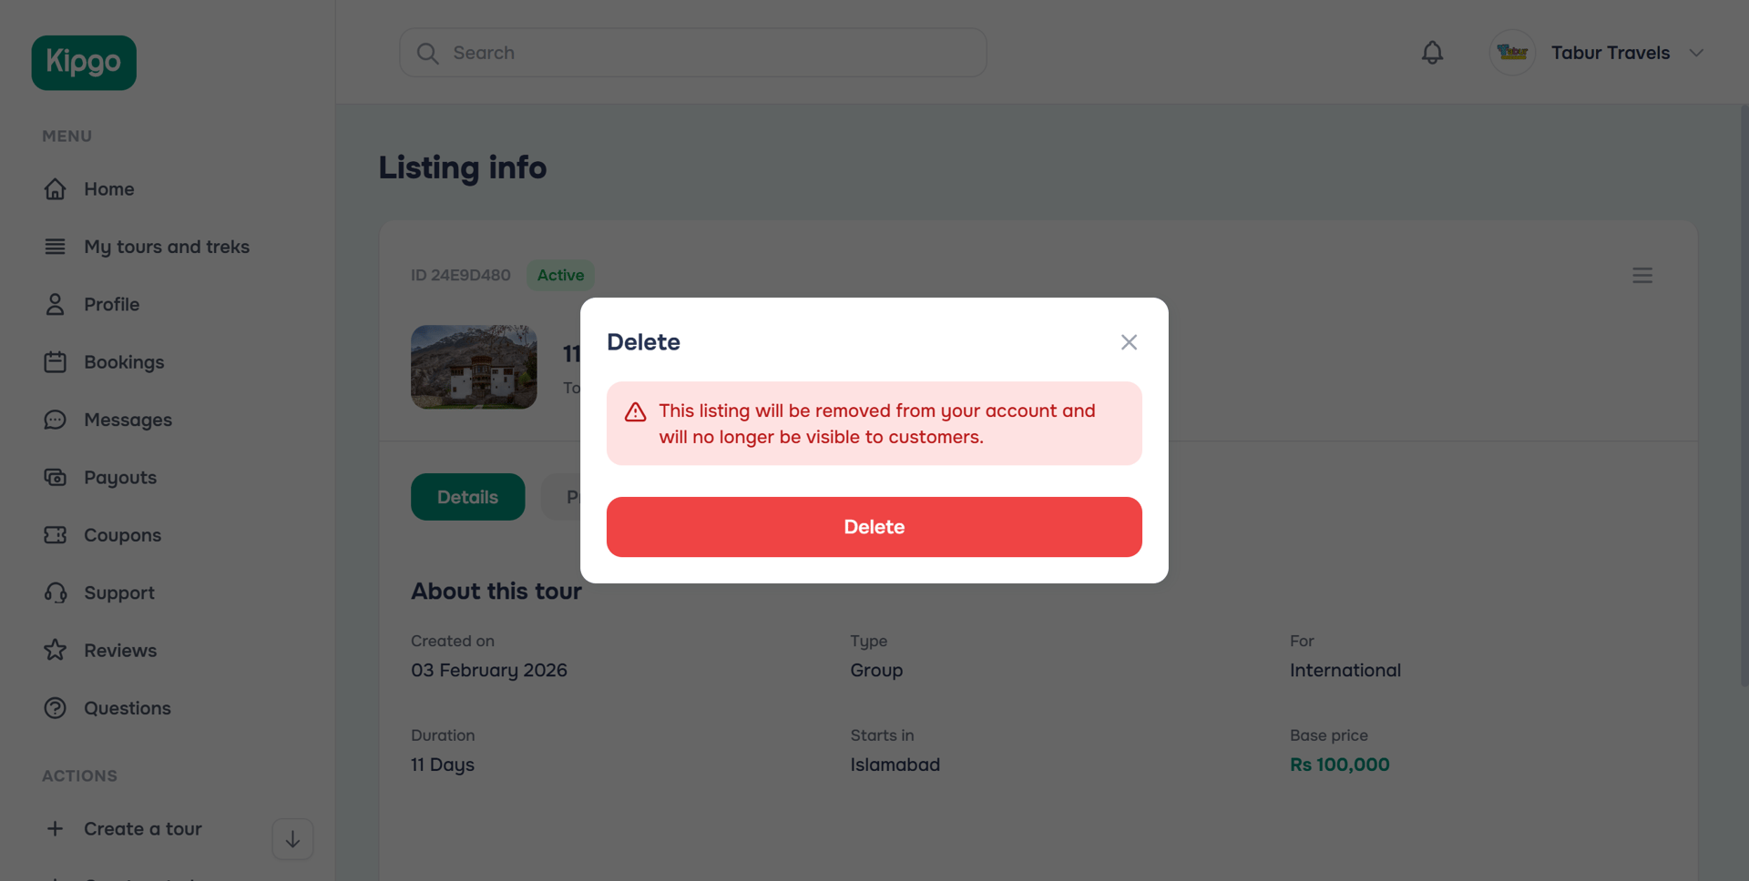This screenshot has width=1749, height=881.
Task: Click the Support headset icon
Action: (x=56, y=592)
